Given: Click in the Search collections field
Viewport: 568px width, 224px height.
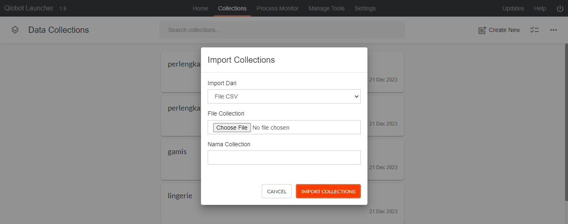Looking at the screenshot, I should coord(282,30).
